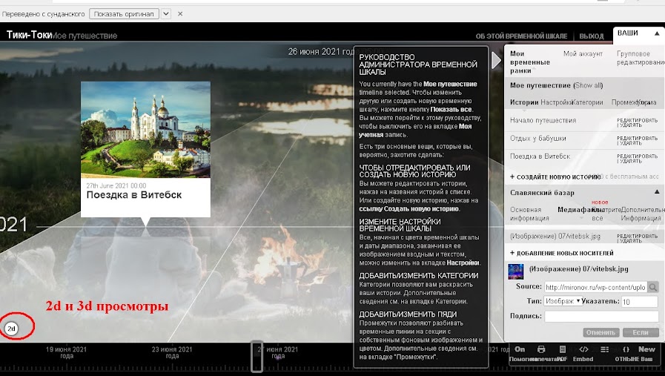Open the Поездка в Витебск story card image
This screenshot has width=665, height=376.
(145, 130)
